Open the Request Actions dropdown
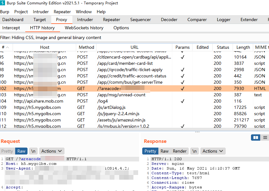Viewport: 269px width, 191px height. [x=52, y=151]
